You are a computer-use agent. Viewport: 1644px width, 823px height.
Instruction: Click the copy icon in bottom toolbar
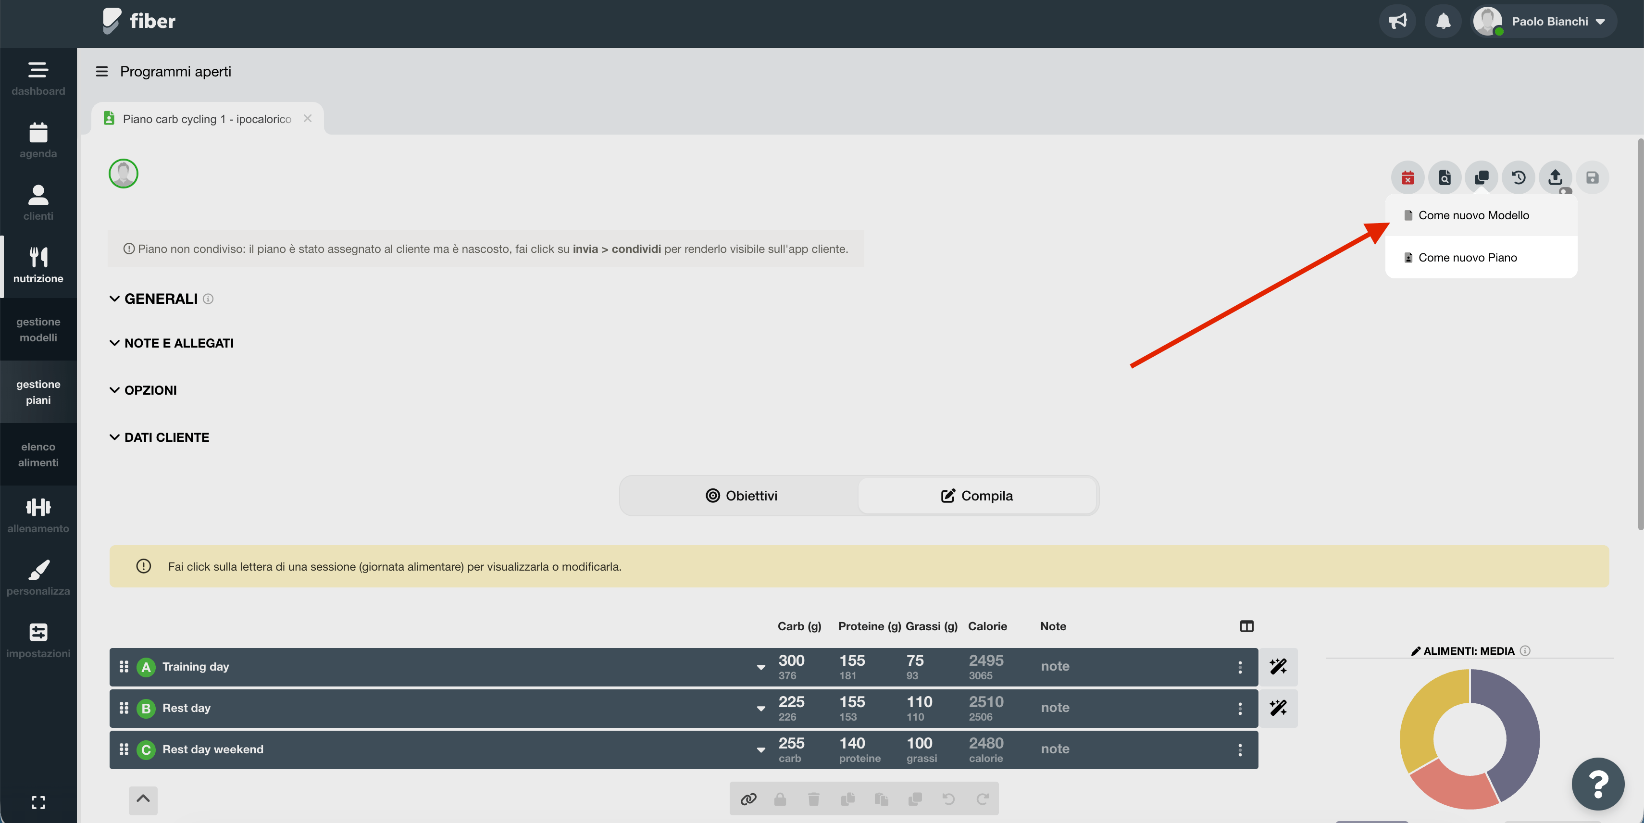(x=847, y=799)
